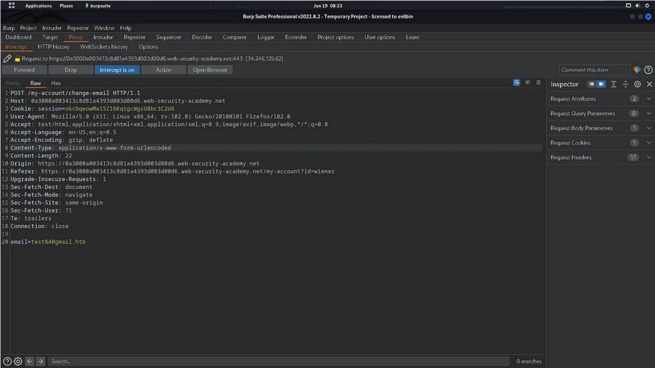Toggle line wrapping icon in message editor
Image resolution: width=655 pixels, height=368 pixels.
(x=516, y=83)
